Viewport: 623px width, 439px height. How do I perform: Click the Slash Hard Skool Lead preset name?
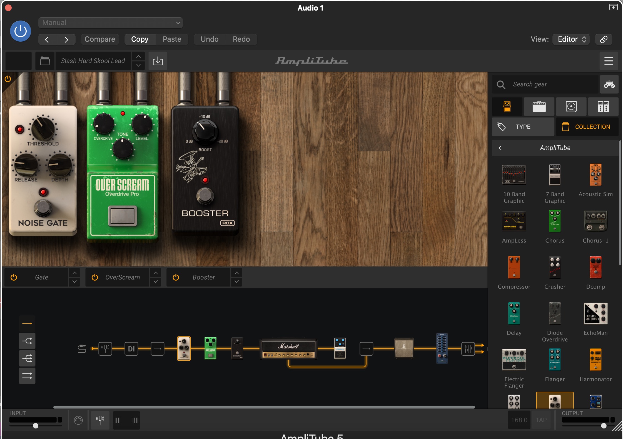click(x=93, y=61)
